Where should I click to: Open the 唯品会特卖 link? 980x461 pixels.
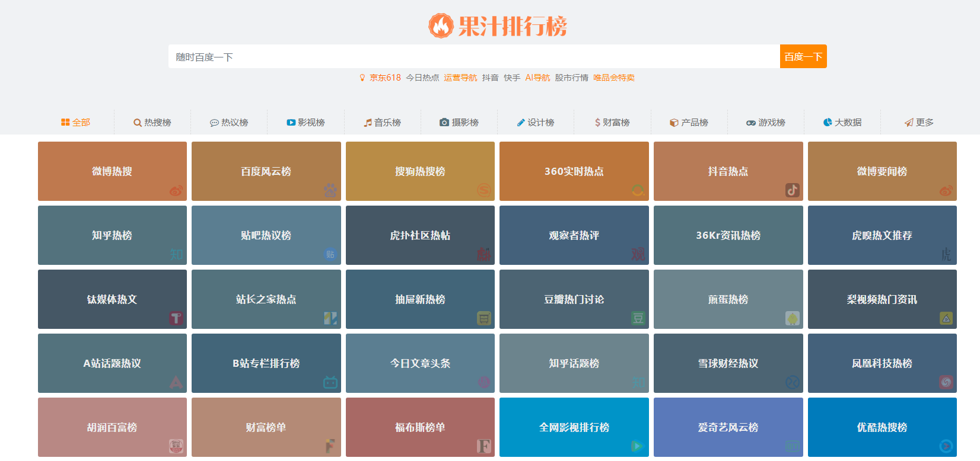tap(614, 78)
